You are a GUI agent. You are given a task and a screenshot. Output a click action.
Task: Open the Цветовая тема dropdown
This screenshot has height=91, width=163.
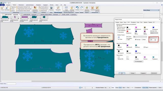coord(154,33)
